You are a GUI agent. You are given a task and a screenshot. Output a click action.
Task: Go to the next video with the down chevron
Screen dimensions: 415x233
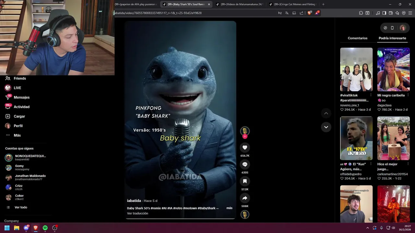[x=326, y=127]
